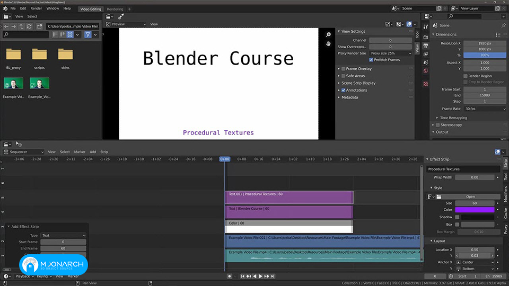Jump to start frame

point(242,276)
